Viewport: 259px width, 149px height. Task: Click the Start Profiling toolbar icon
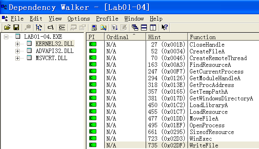pos(114,27)
